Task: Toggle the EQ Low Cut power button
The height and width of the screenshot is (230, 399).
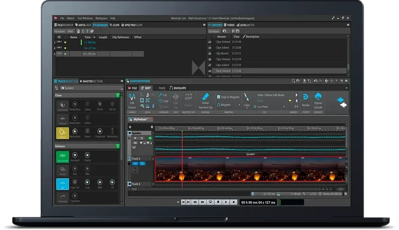Action: tap(75, 182)
